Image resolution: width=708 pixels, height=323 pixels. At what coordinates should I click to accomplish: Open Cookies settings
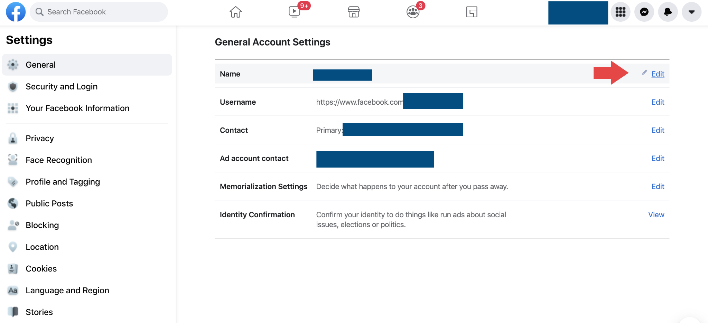(87, 269)
